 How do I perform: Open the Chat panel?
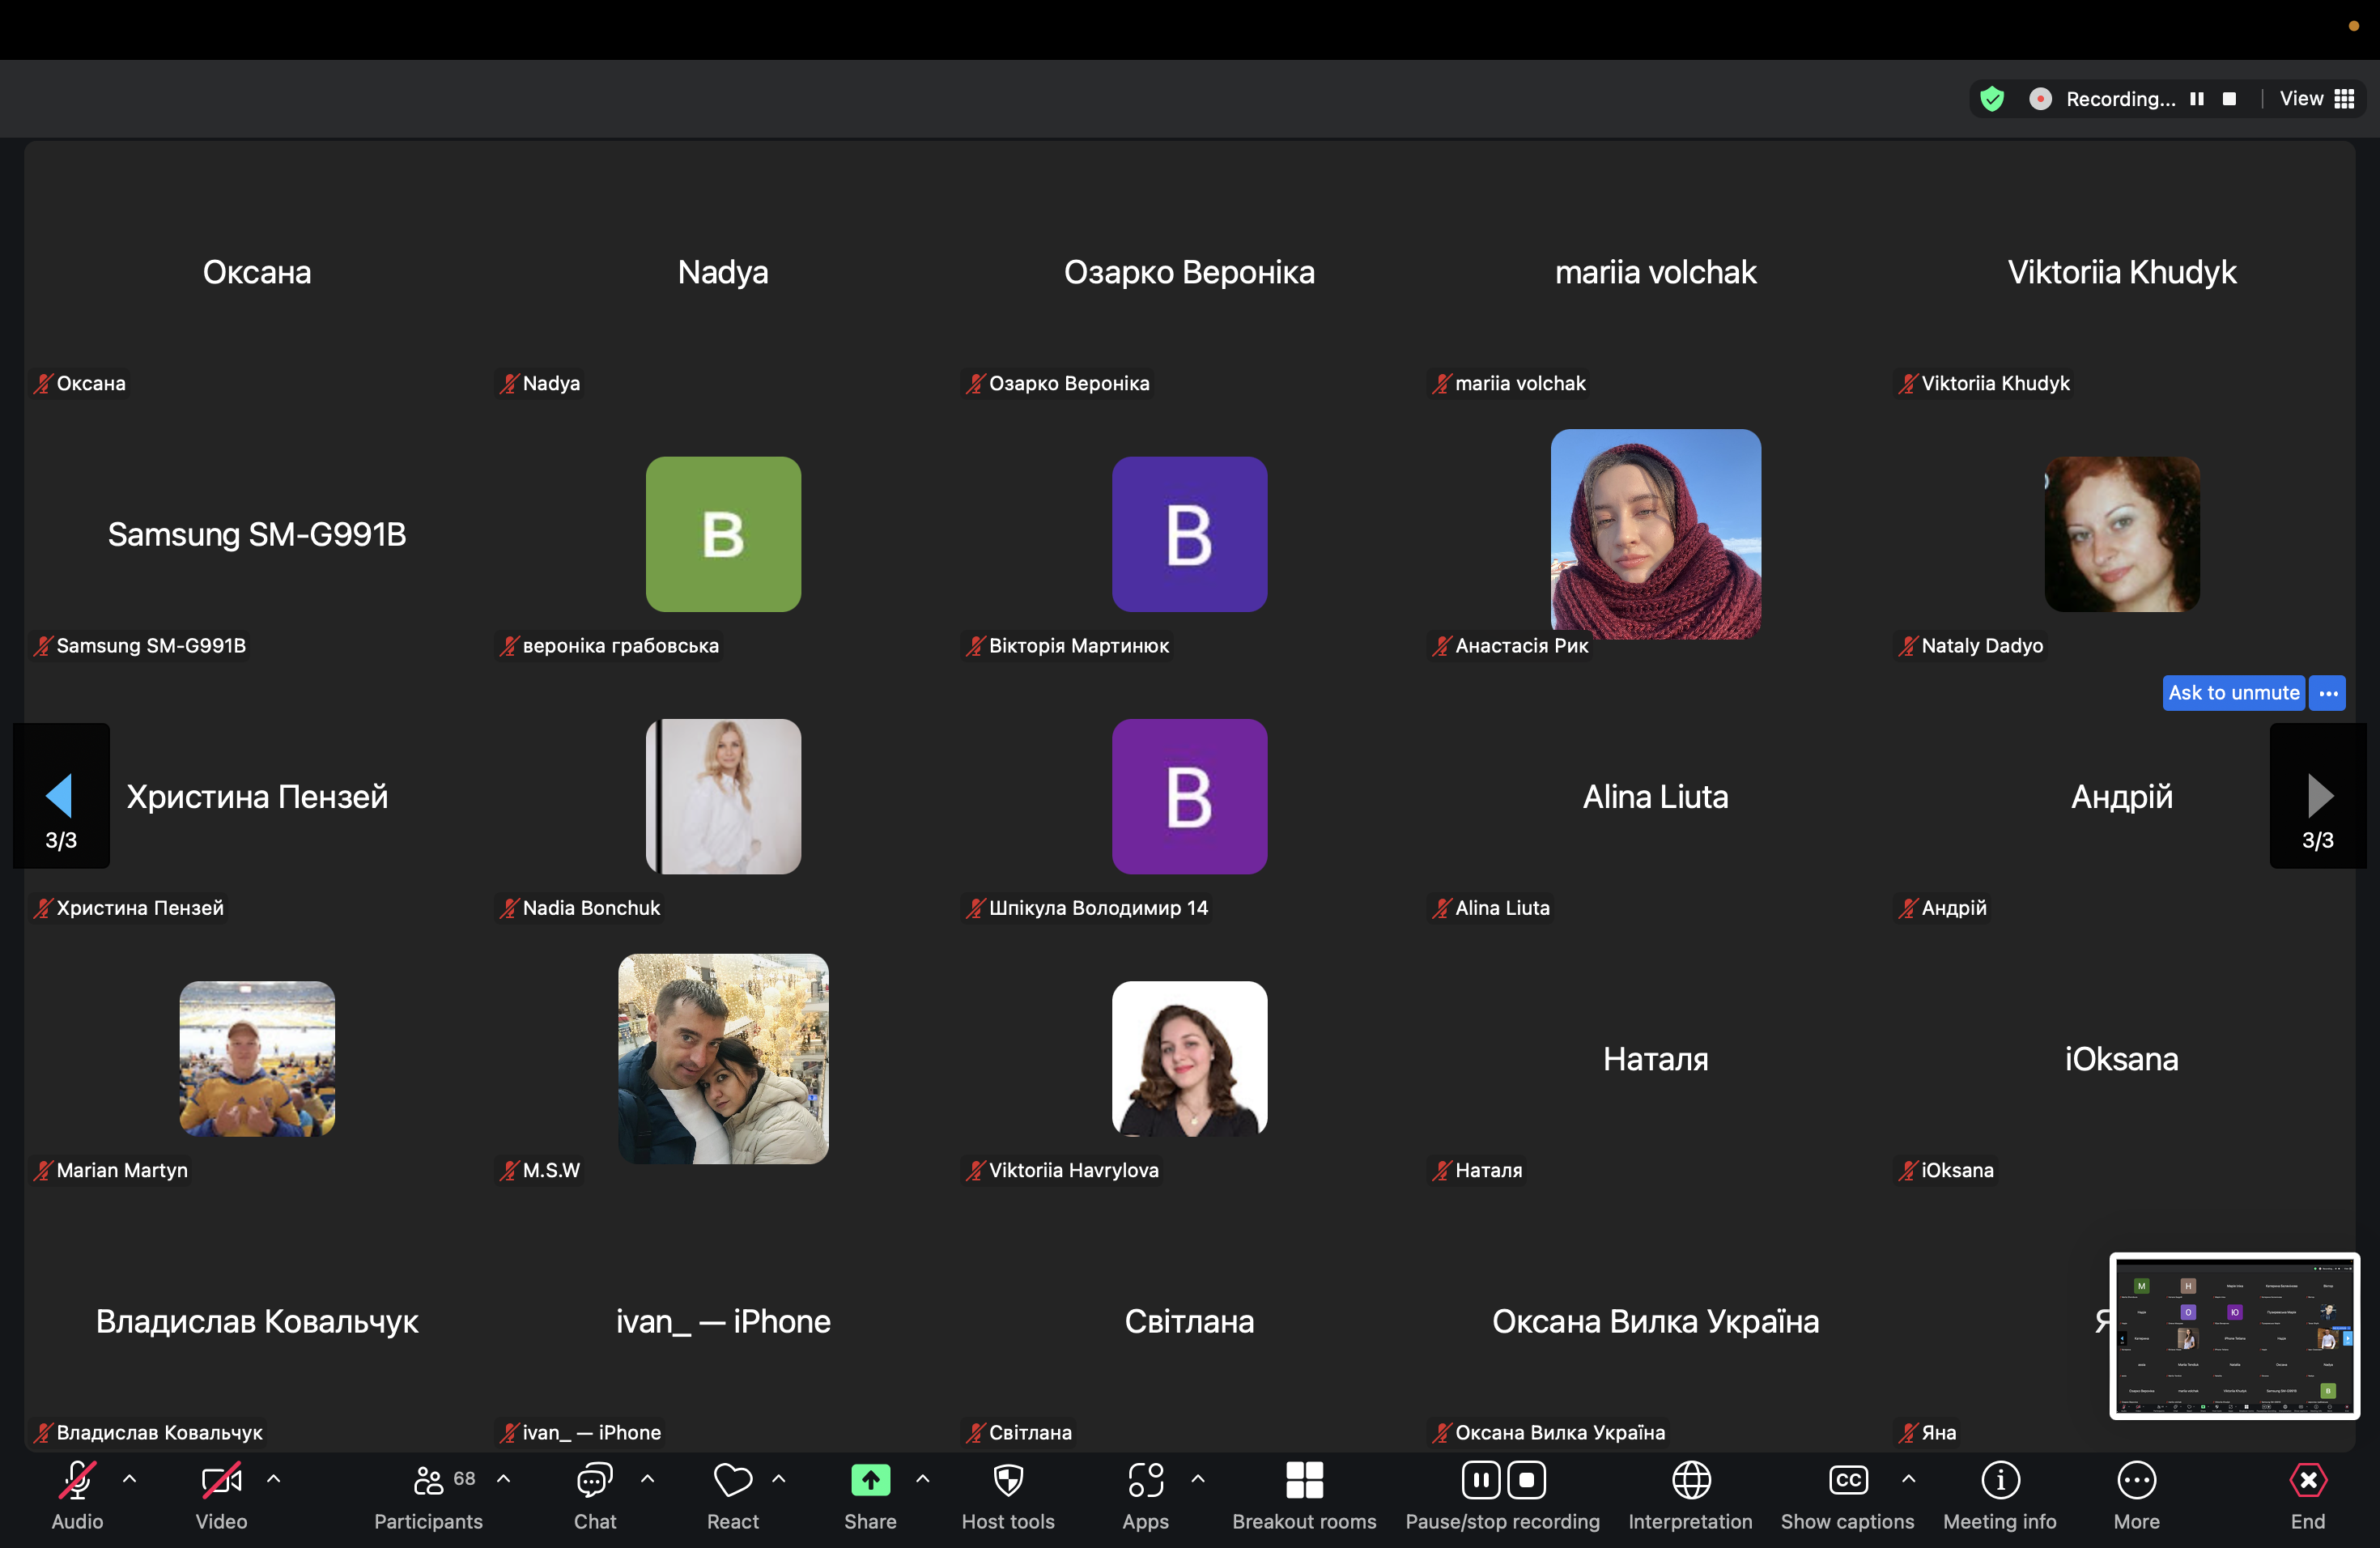[594, 1480]
